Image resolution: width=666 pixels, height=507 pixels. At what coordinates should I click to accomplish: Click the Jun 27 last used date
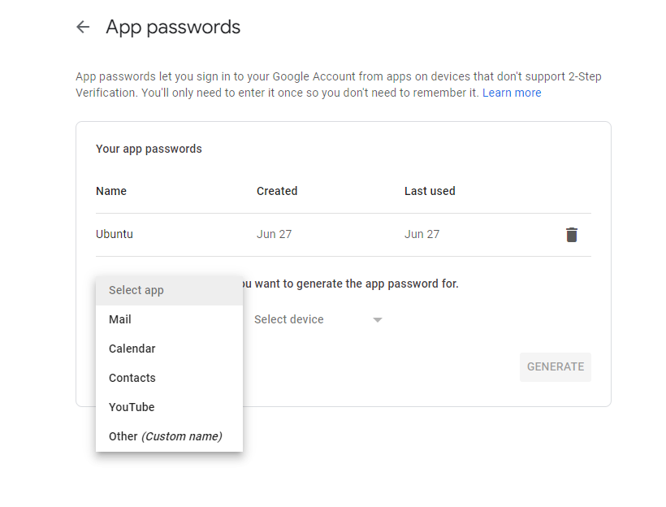[422, 234]
